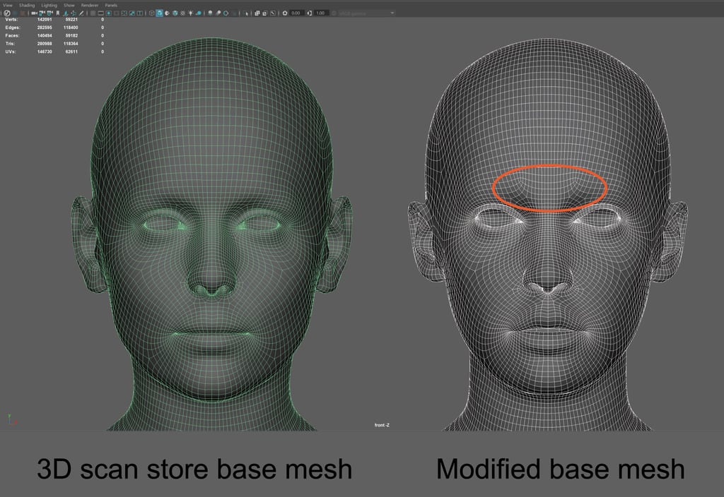Screen dimensions: 724x497
Task: Click the Isolate Select icon
Action: pyautogui.click(x=247, y=13)
